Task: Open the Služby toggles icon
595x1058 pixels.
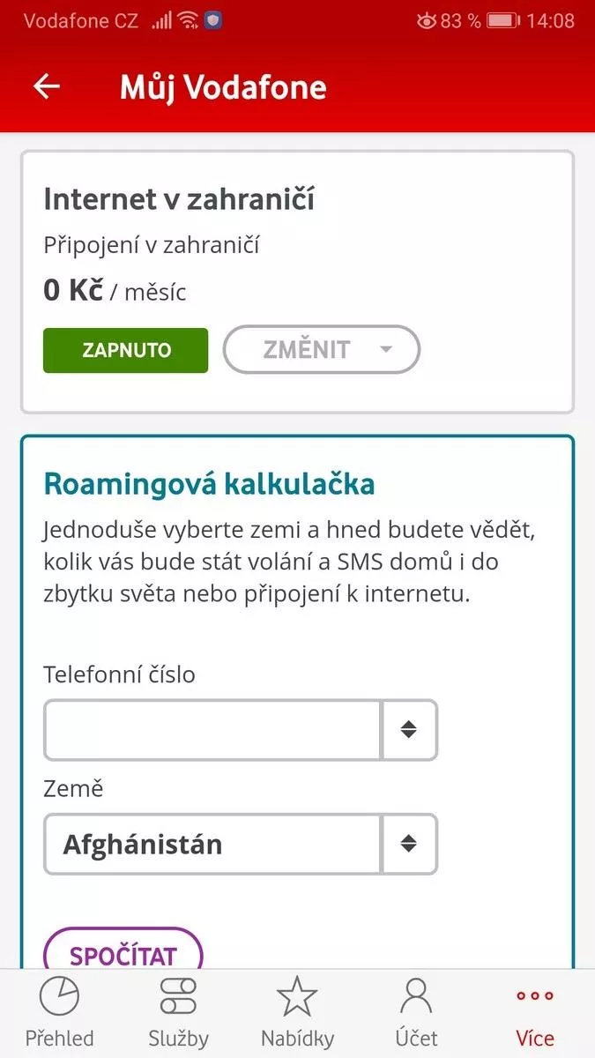Action: coord(178,997)
